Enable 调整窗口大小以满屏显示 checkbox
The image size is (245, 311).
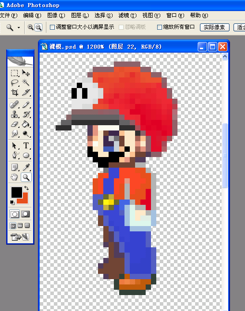[52, 27]
